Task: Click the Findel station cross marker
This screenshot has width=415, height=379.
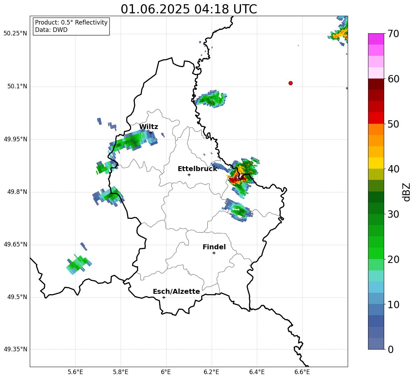Action: (214, 253)
